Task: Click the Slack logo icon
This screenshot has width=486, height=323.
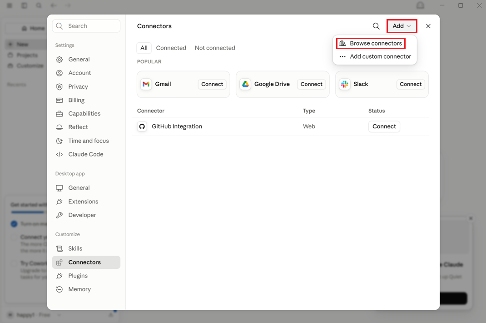Action: pyautogui.click(x=345, y=84)
